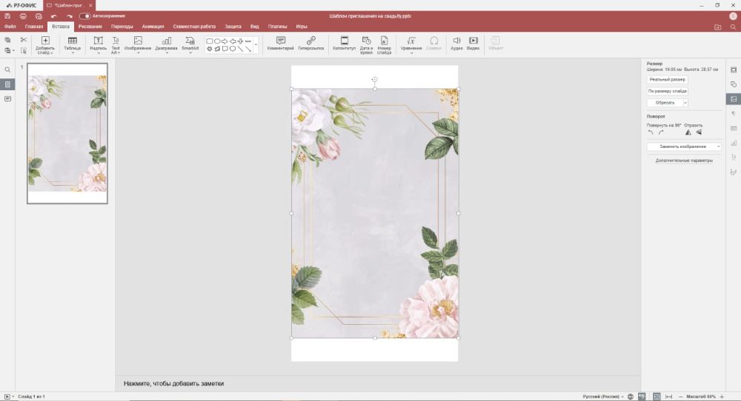This screenshot has width=741, height=401.
Task: Expand the Заменить изображение dropdown
Action: point(718,146)
